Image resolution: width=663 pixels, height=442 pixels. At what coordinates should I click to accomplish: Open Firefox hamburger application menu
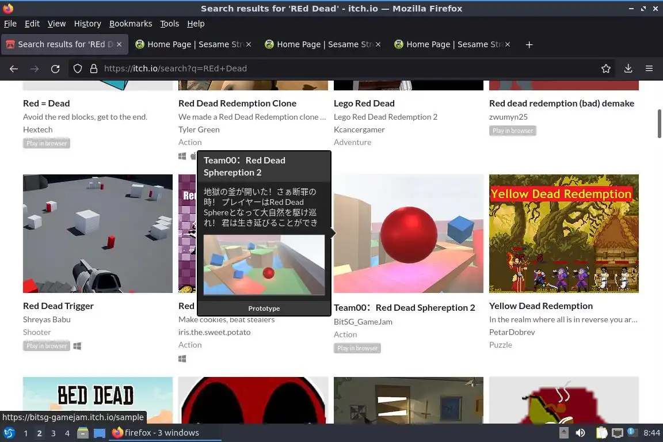point(649,68)
